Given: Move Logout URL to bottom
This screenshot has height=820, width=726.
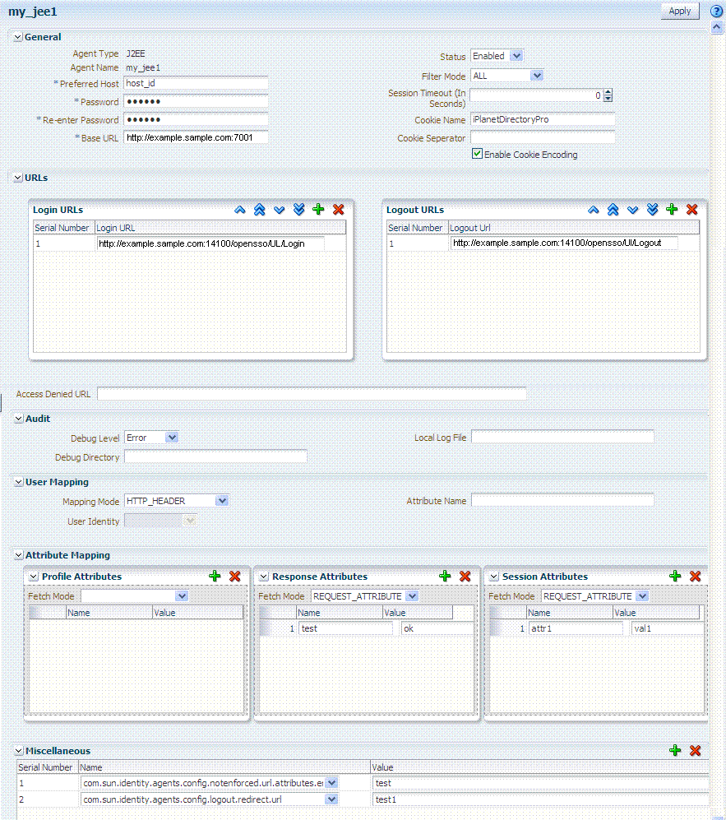Looking at the screenshot, I should tap(652, 210).
